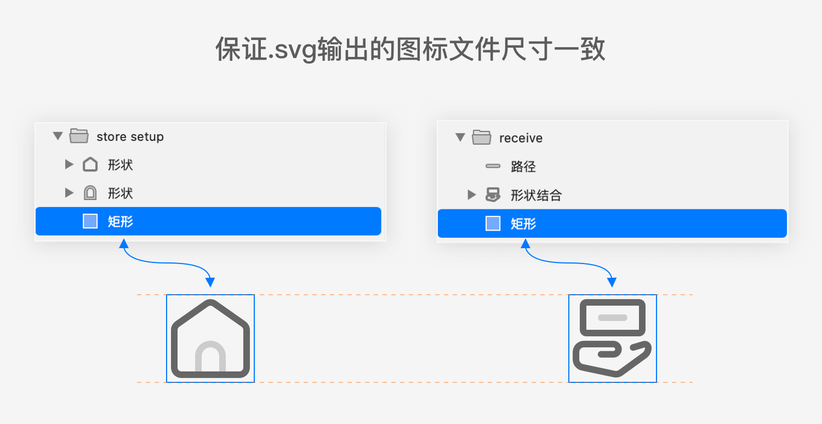Select the arched door shape layer icon

coord(90,193)
